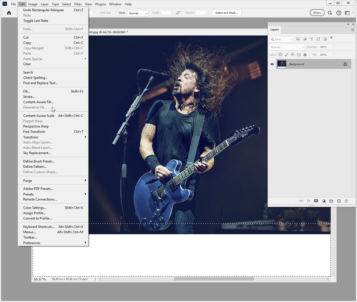Screen dimensions: 357x302
Task: Lock artboard nesting icon
Action: click(x=299, y=55)
